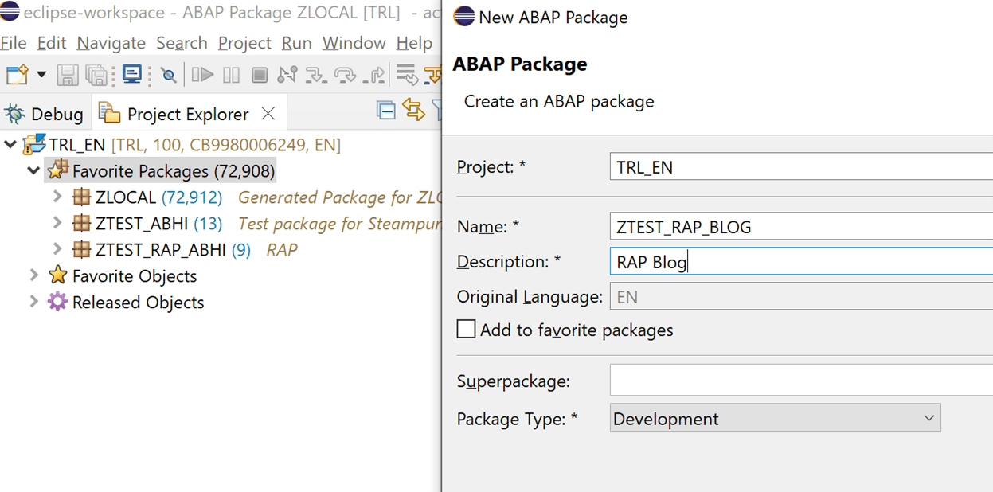Click the Suspend debug toolbar icon
The width and height of the screenshot is (993, 492).
232,75
